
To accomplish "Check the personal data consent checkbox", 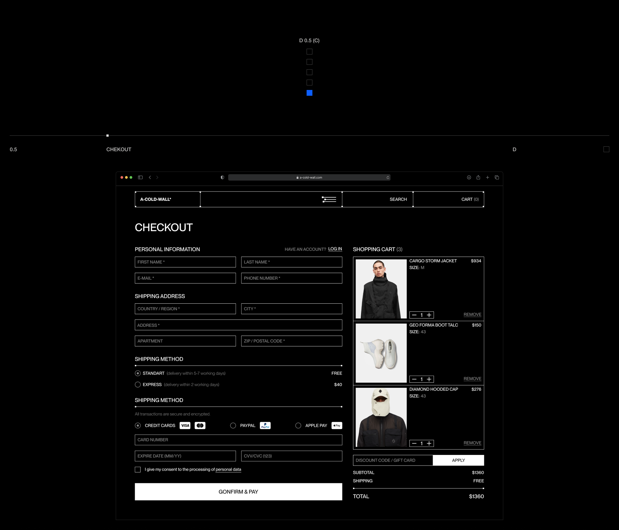I will point(138,469).
